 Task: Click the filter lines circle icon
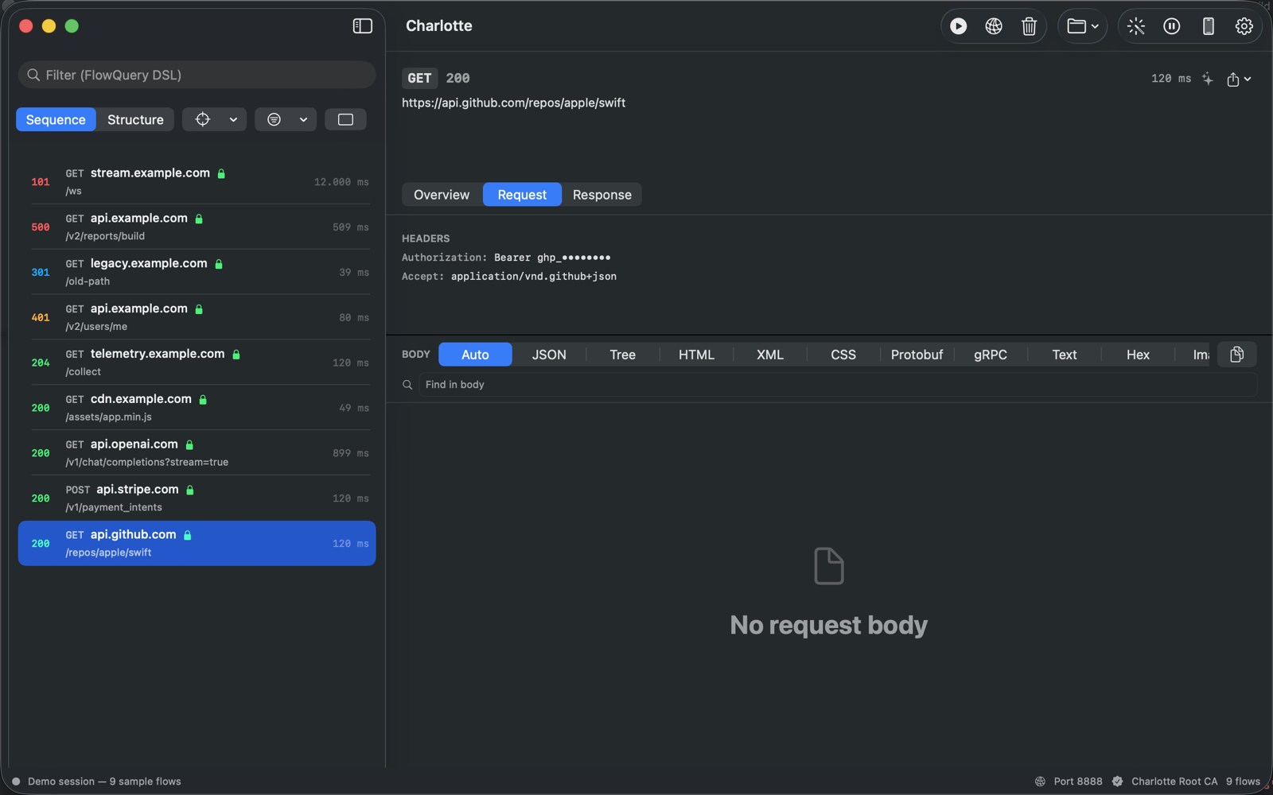click(274, 119)
